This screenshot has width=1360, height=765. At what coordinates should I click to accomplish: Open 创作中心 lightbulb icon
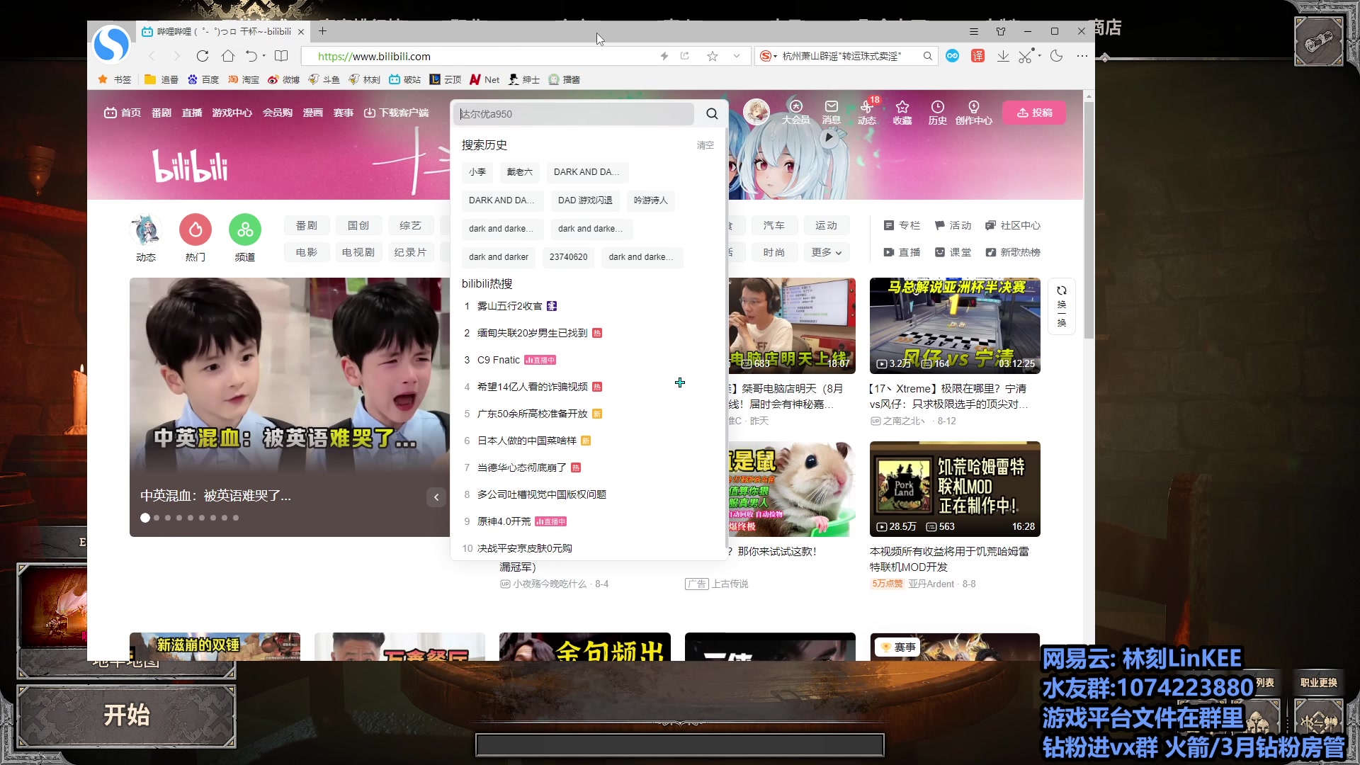pos(974,112)
